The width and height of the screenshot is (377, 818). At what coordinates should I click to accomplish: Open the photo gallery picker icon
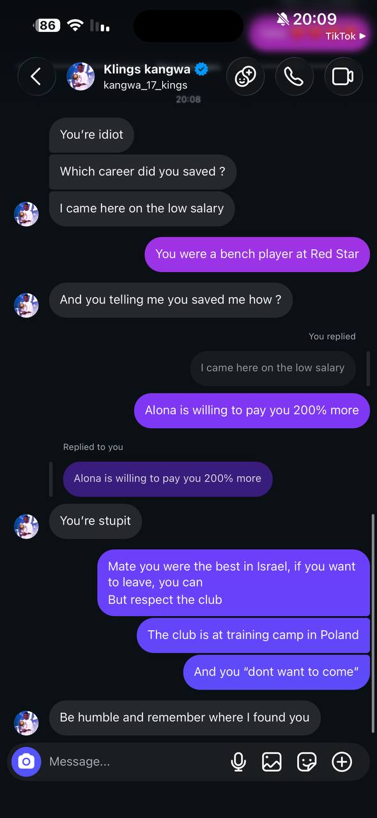[272, 761]
